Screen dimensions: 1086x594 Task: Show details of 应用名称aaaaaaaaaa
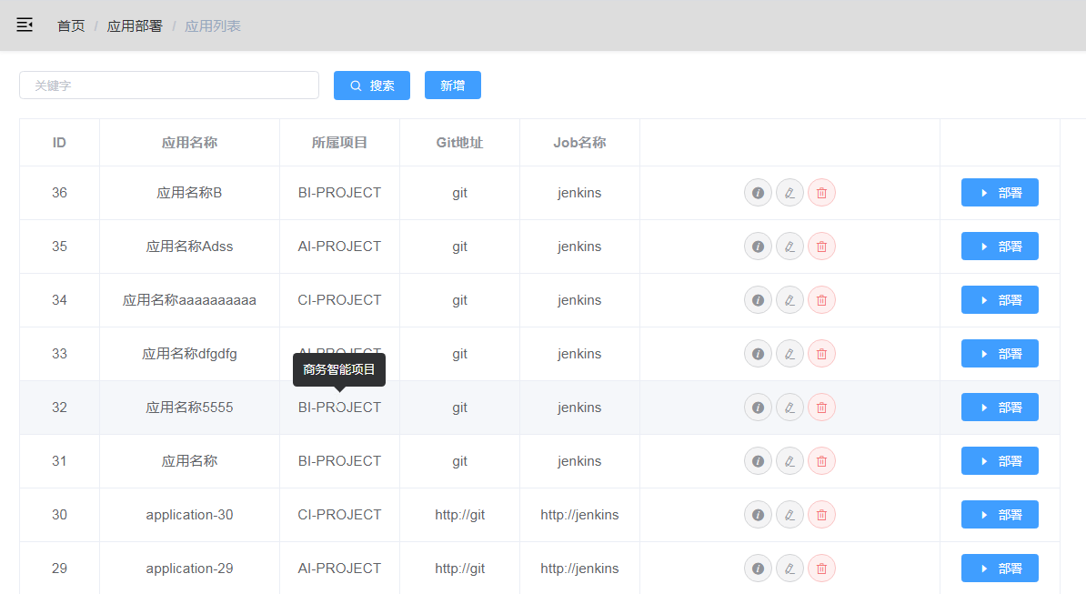758,300
